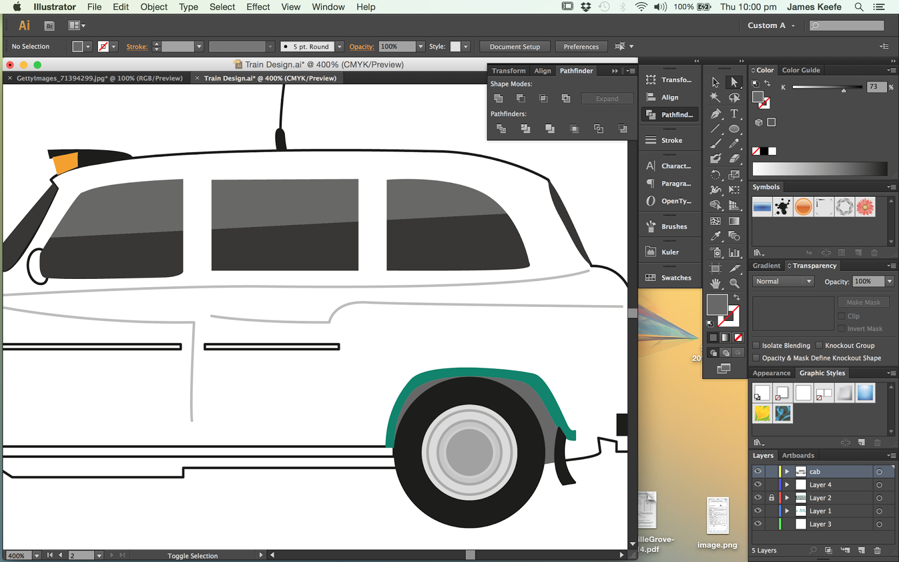The width and height of the screenshot is (899, 562).
Task: Click the Preferences button
Action: (x=581, y=47)
